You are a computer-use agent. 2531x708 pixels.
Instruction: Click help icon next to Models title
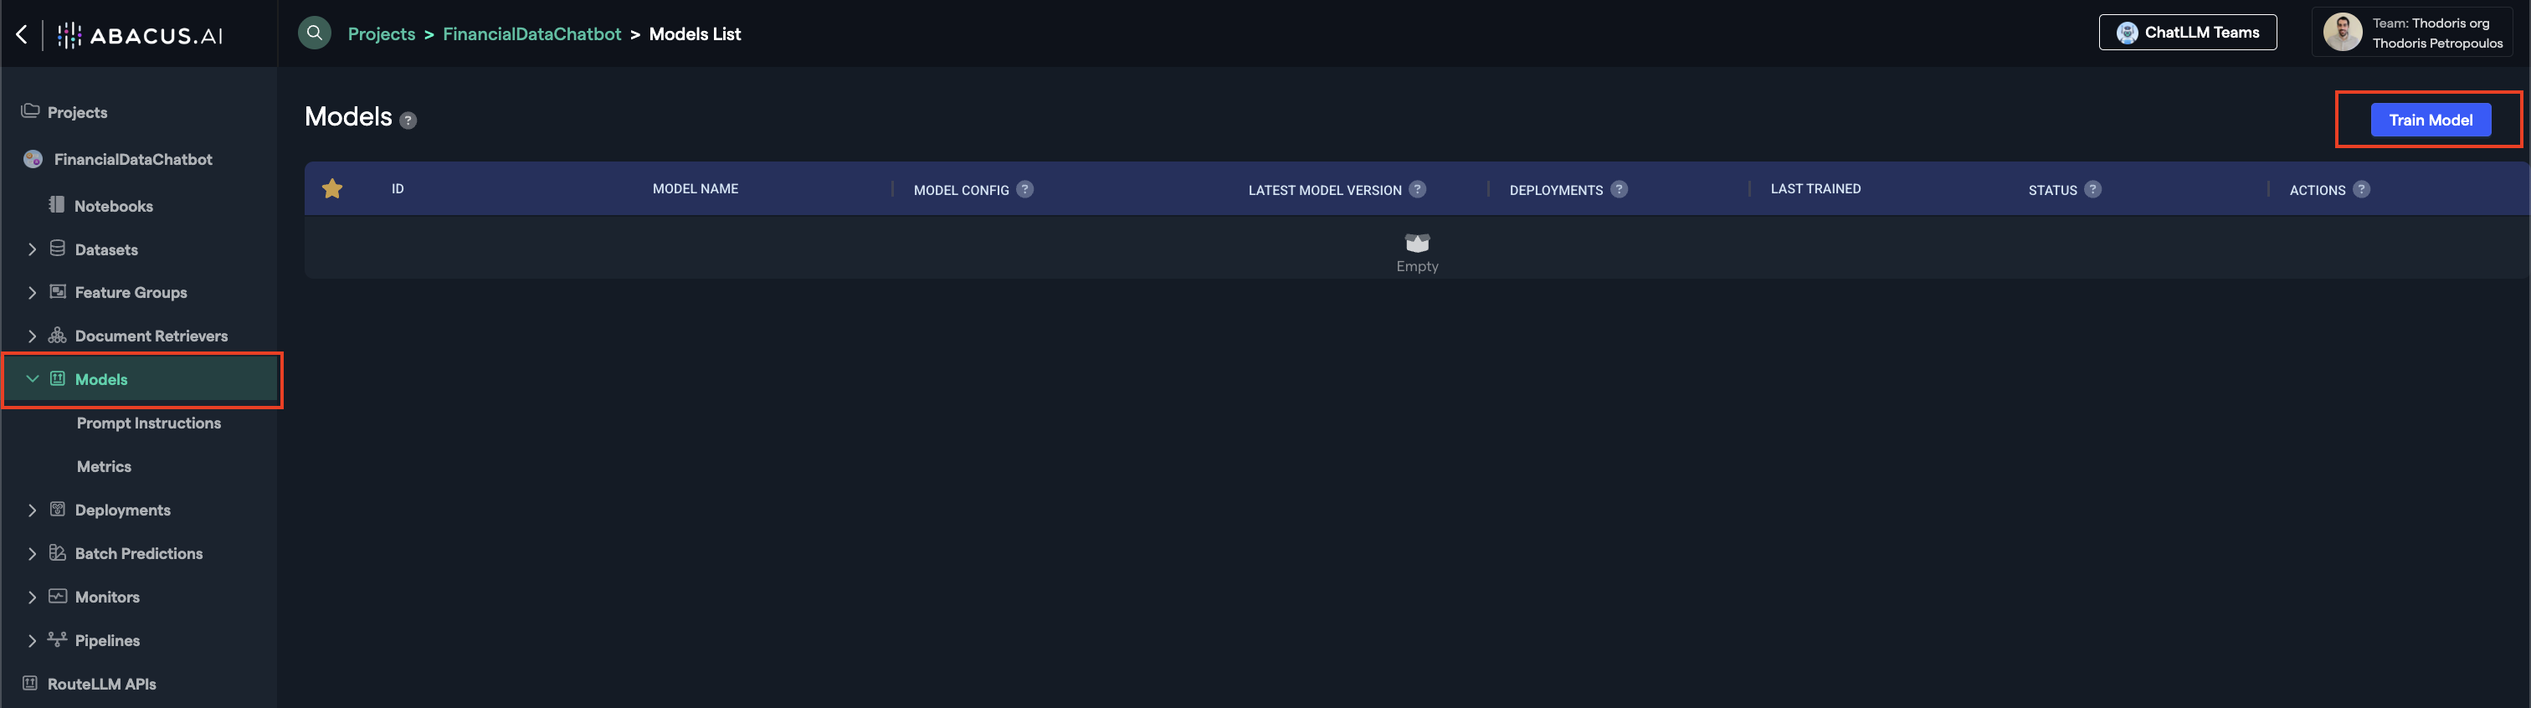408,121
